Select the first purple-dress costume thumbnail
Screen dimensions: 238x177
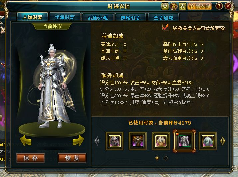coord(115,141)
